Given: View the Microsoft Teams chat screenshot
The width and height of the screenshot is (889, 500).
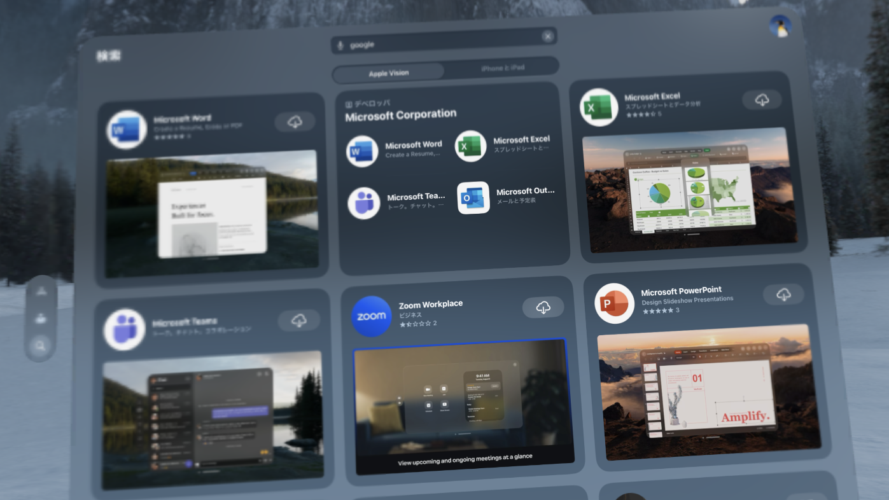Looking at the screenshot, I should coord(213,419).
